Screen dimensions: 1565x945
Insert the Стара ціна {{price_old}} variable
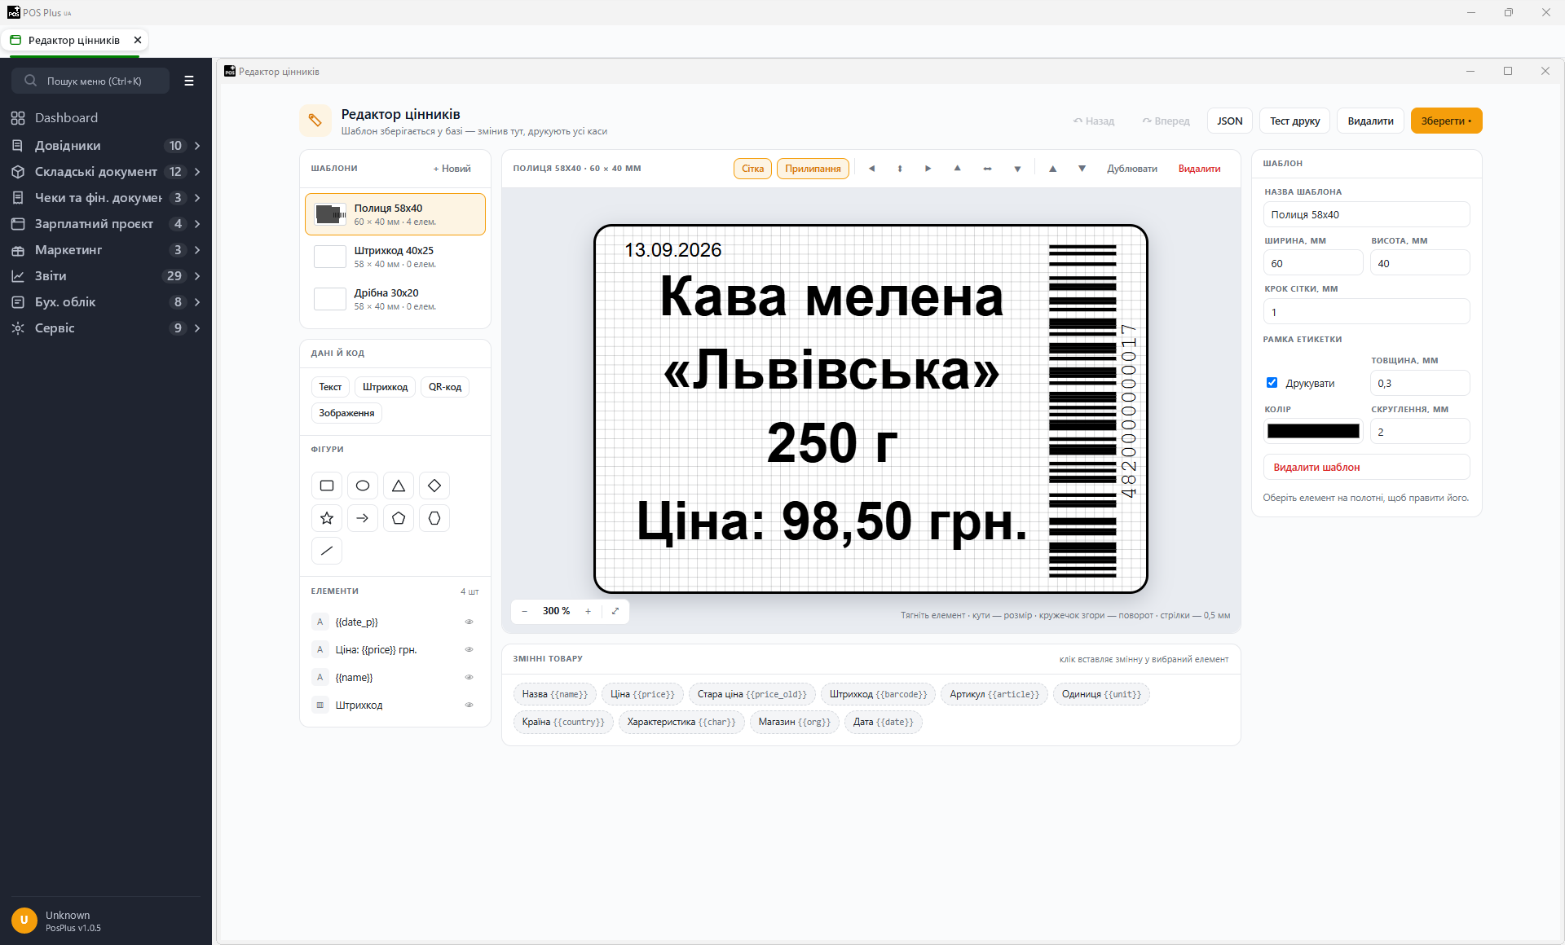point(752,694)
